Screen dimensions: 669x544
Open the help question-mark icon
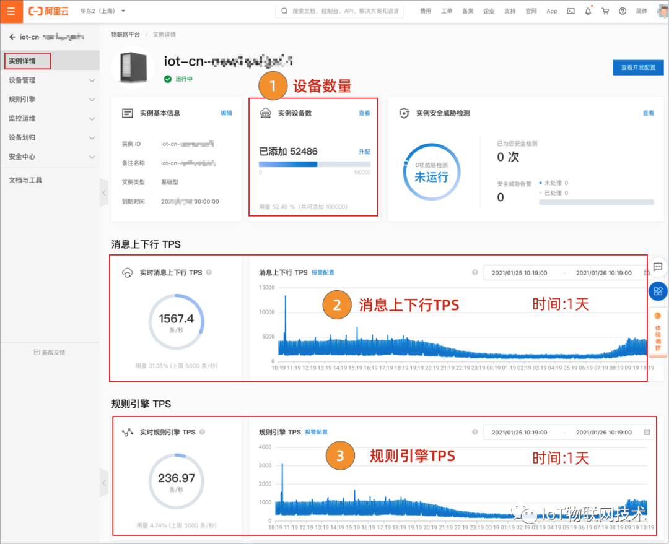point(623,11)
